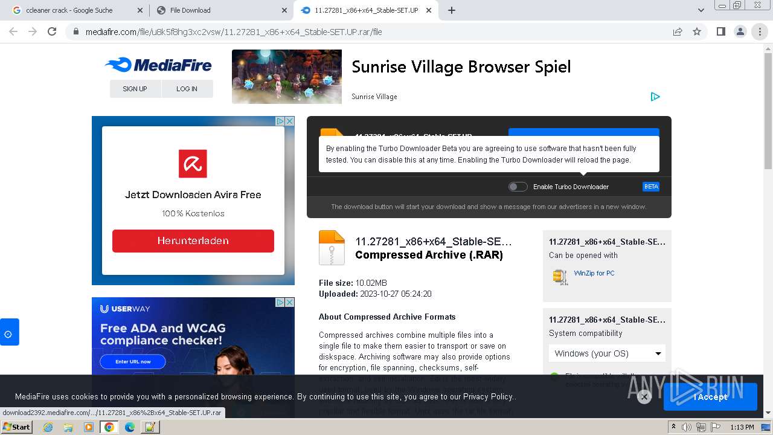Close the File Download tab

[284, 10]
